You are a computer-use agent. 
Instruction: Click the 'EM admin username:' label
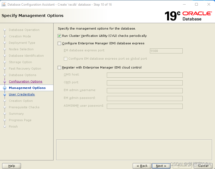(x=80, y=90)
